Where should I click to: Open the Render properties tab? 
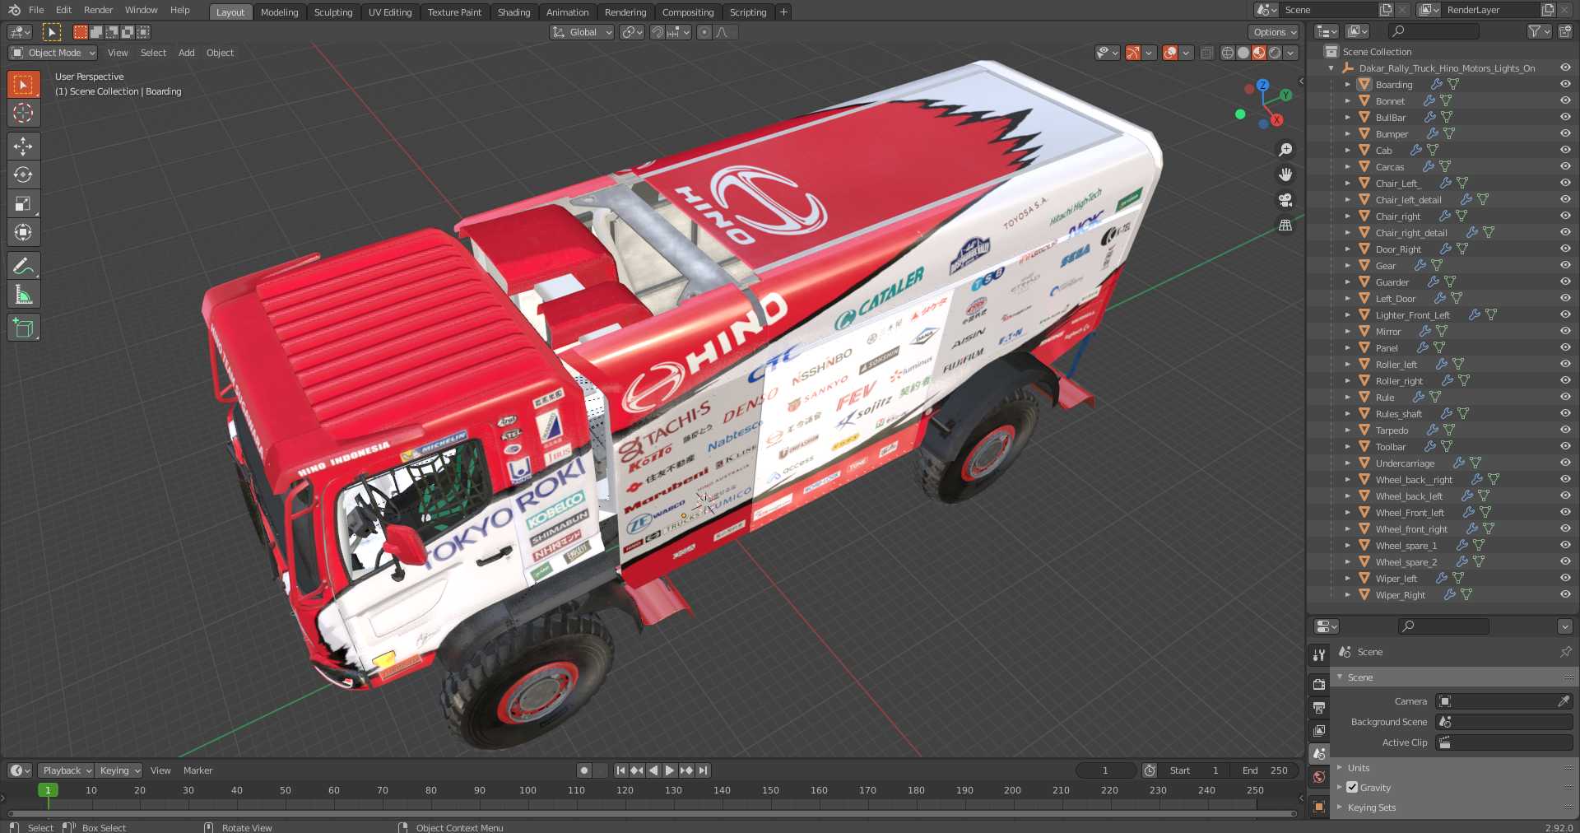[x=1319, y=684]
